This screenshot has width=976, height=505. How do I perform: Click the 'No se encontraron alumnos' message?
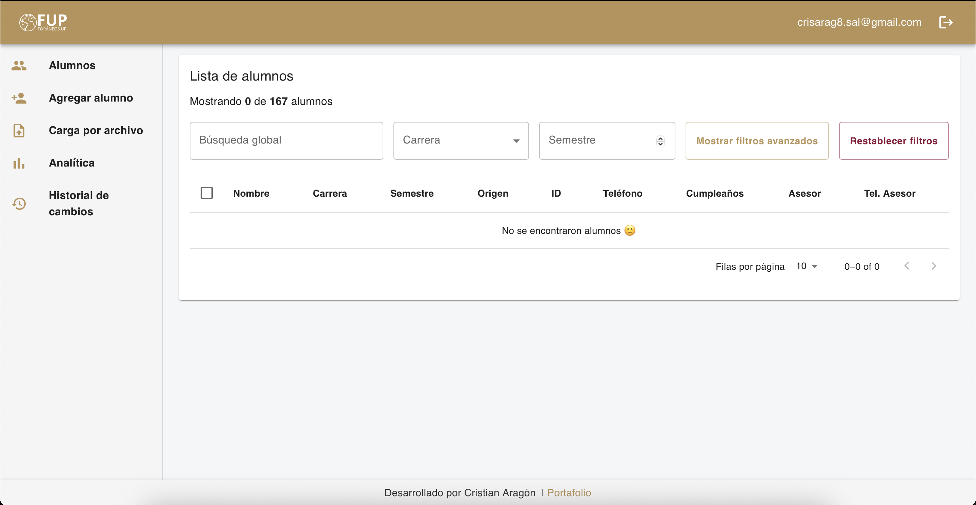(x=568, y=230)
